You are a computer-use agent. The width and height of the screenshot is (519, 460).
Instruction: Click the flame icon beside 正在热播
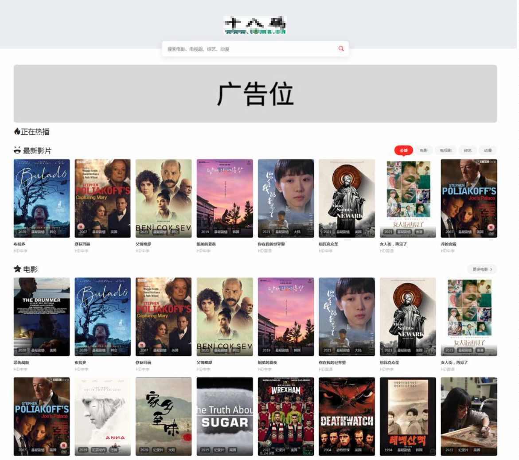pos(17,131)
